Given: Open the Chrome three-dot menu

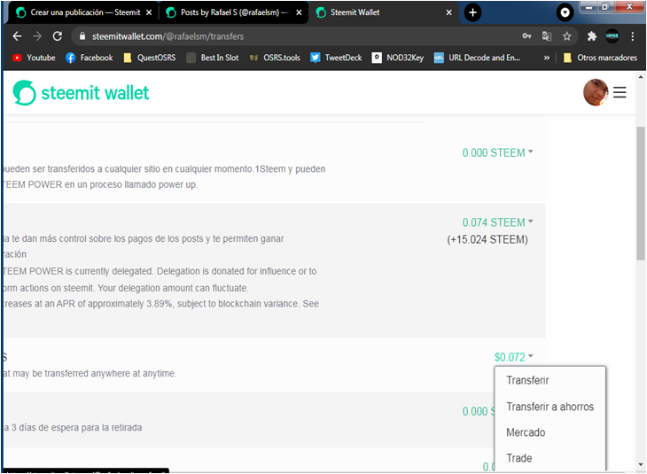Looking at the screenshot, I should coord(632,36).
